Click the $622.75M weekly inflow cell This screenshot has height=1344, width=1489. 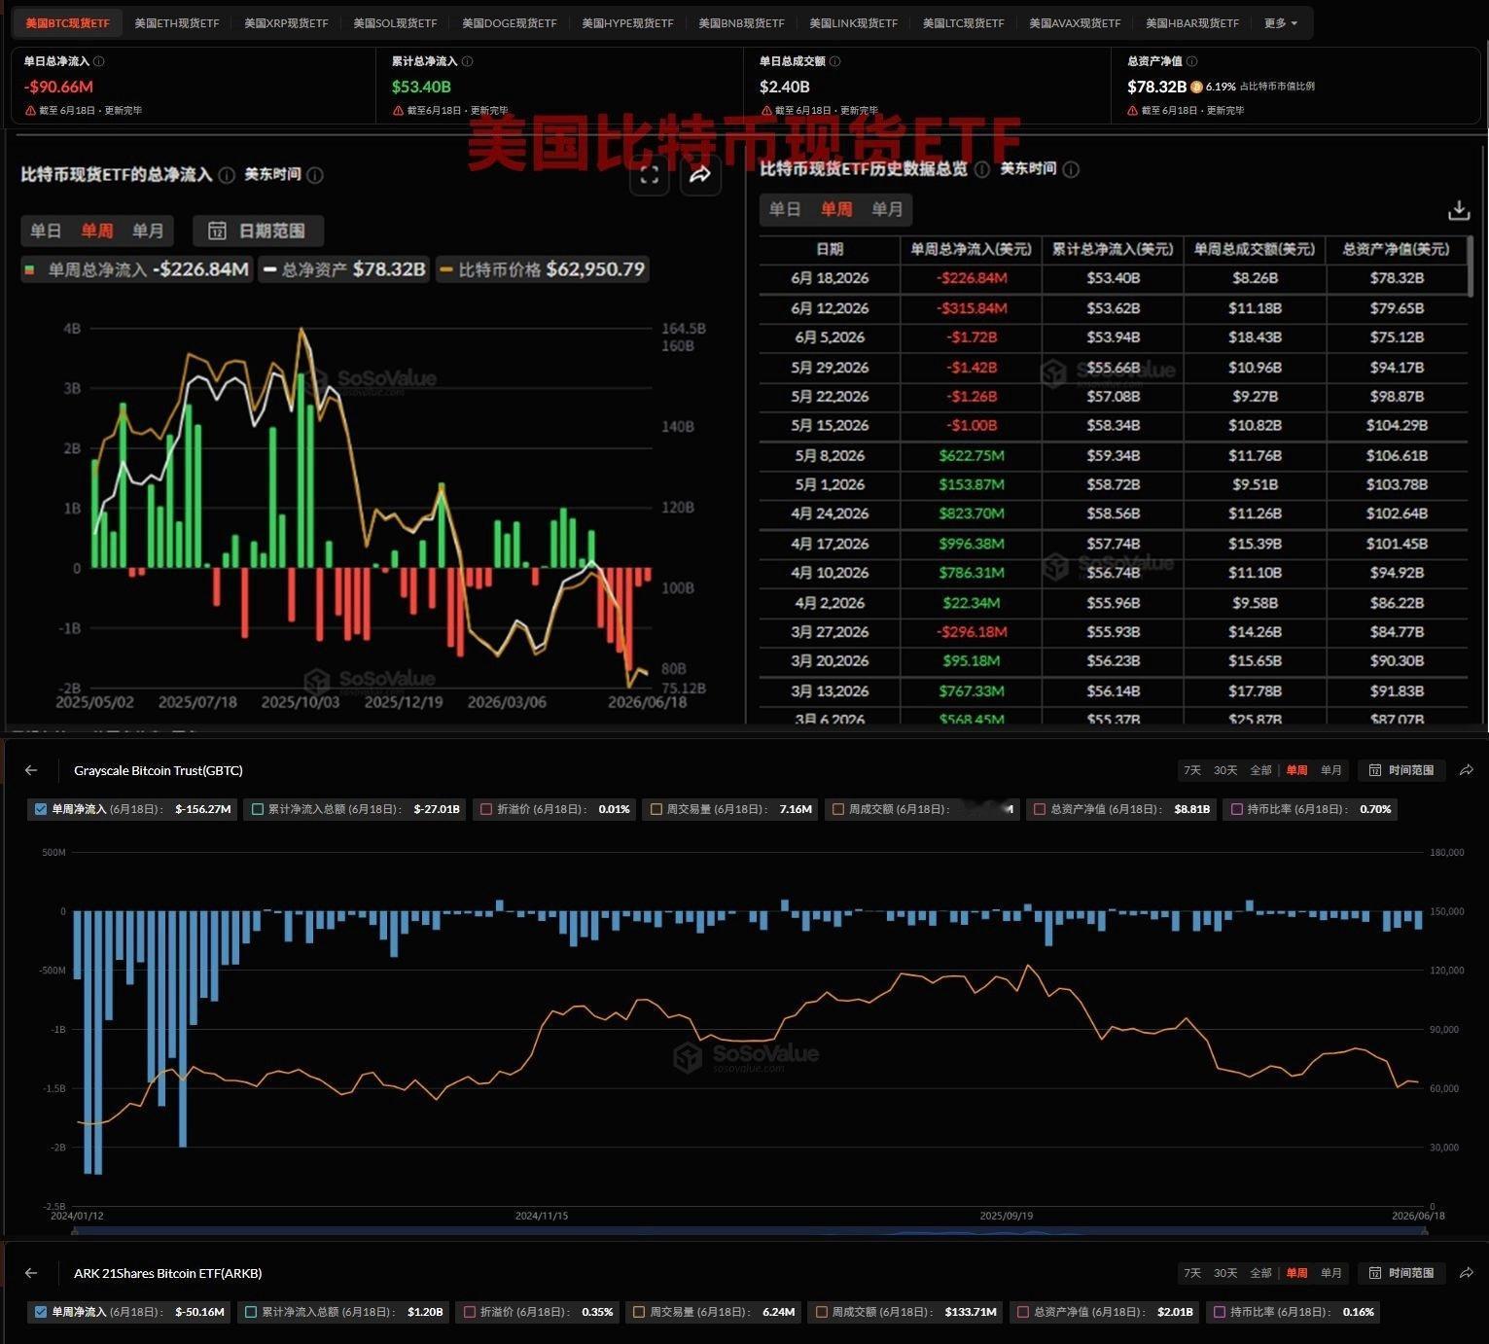pos(972,455)
